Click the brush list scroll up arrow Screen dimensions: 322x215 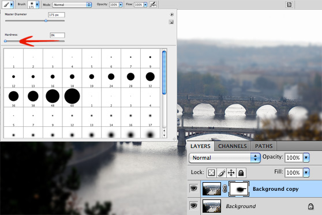(164, 130)
